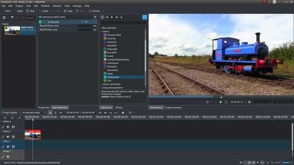Click the add clip icon in project bin
294x165 pixels.
4,17
